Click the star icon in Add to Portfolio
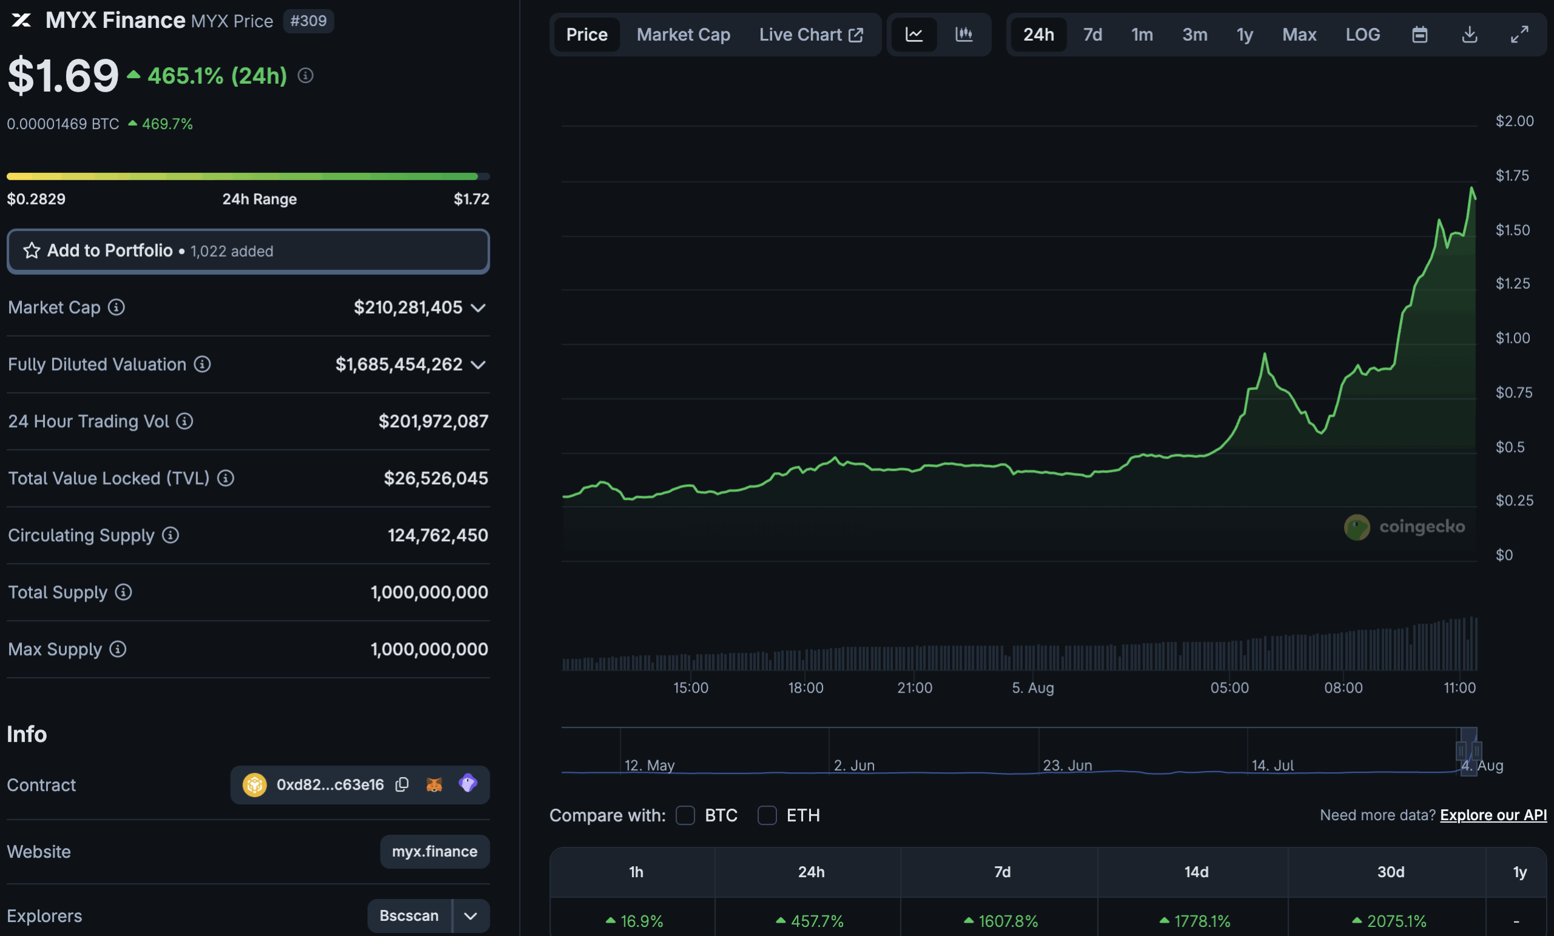 (x=32, y=251)
